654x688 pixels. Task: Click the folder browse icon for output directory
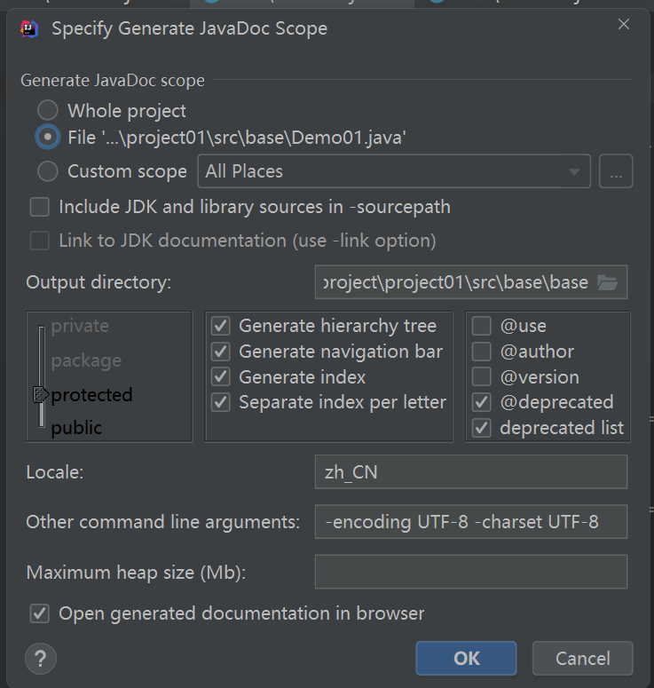608,282
